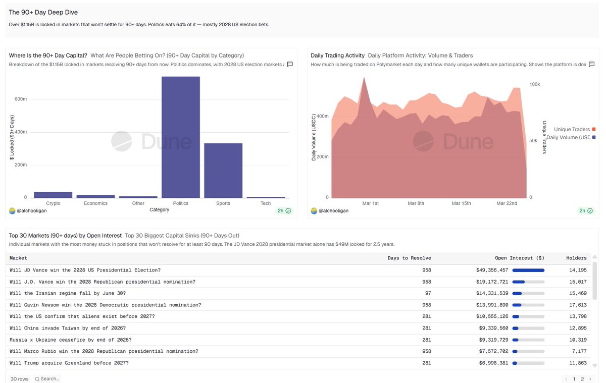
Task: Click the open interest bar for $19,172,721
Action: [528, 282]
